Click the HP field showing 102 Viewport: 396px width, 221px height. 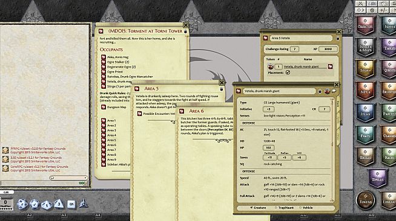click(x=268, y=148)
